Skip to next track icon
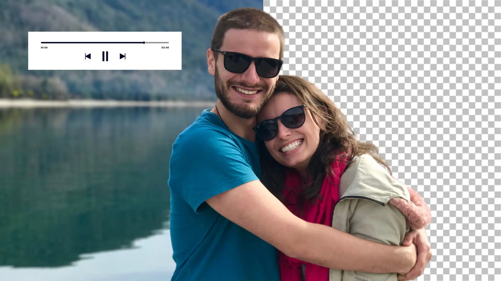 point(123,56)
